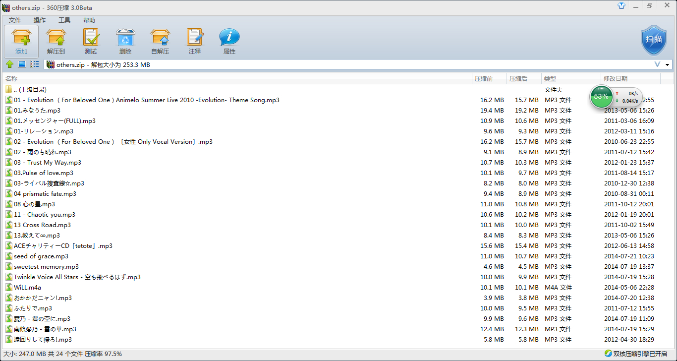Click date 2014-05-06 22:28

coord(629,288)
